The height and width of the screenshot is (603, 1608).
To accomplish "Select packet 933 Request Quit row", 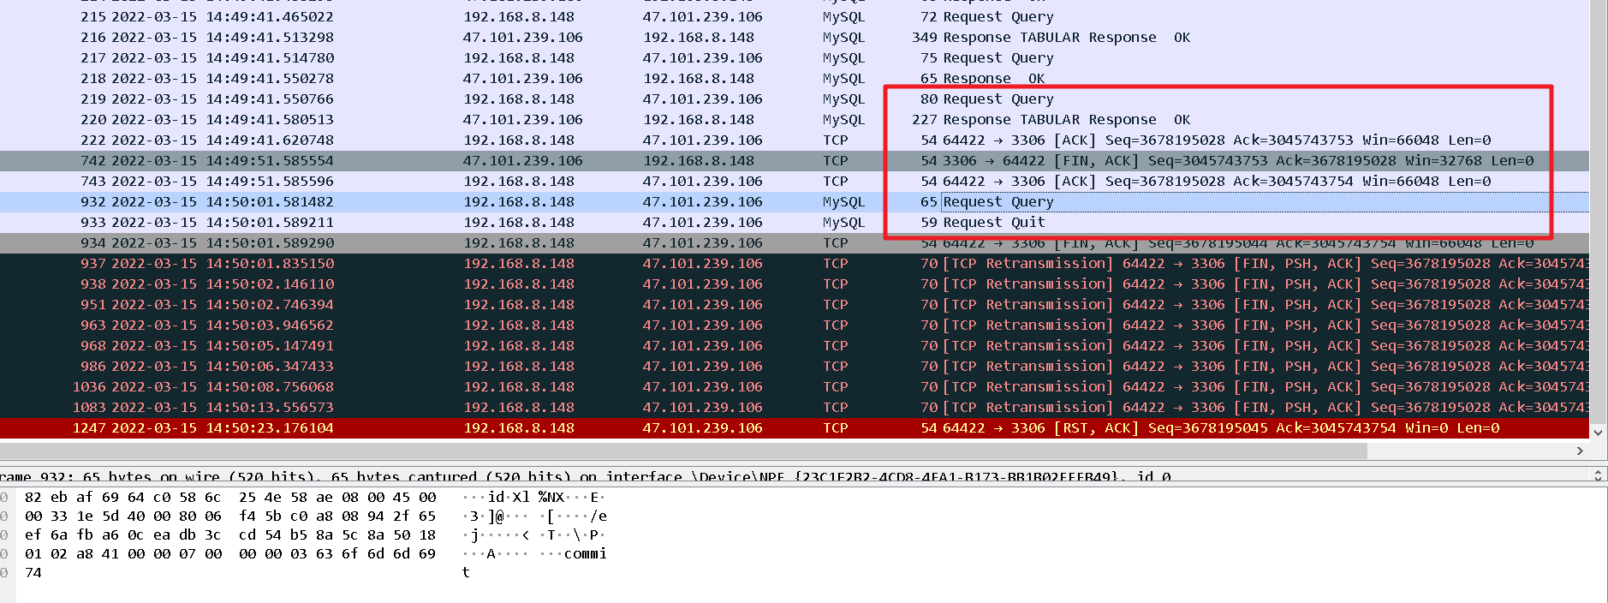I will click(x=514, y=223).
